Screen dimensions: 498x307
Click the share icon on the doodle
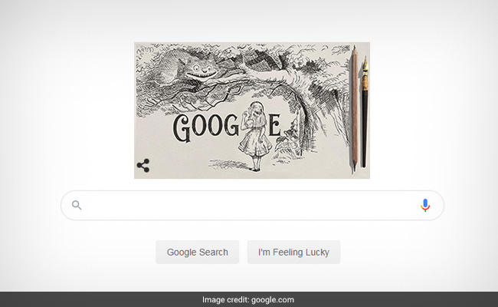pyautogui.click(x=143, y=166)
